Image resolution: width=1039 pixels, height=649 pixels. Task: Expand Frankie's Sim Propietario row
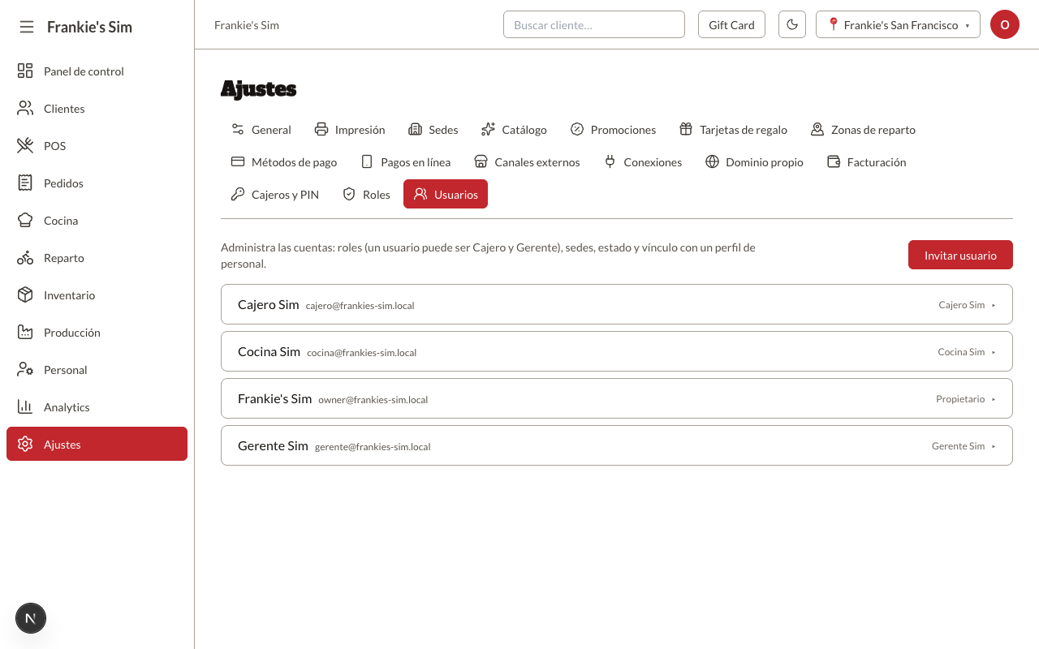point(617,398)
